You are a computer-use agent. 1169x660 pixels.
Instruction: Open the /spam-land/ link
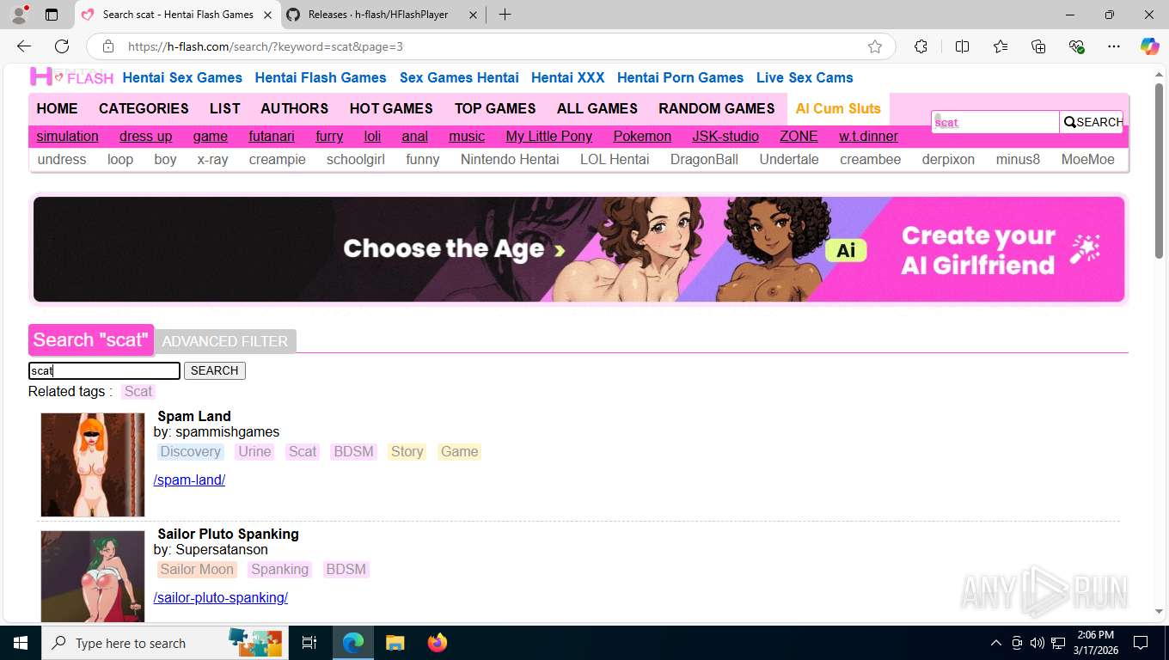[189, 480]
